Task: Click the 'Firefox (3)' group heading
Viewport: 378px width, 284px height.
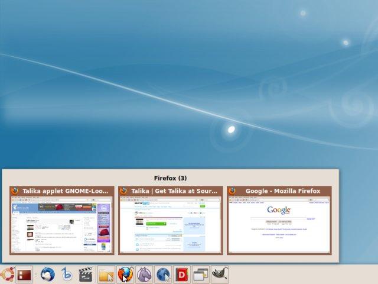Action: (x=170, y=177)
